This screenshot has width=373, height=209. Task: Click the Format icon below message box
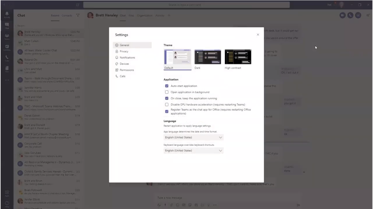tap(159, 205)
